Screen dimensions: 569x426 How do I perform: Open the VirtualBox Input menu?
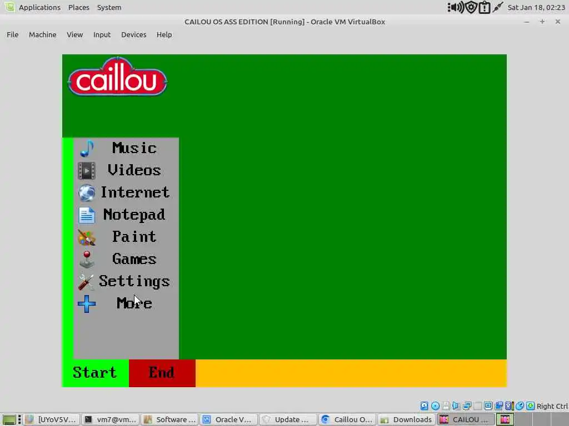coord(102,35)
